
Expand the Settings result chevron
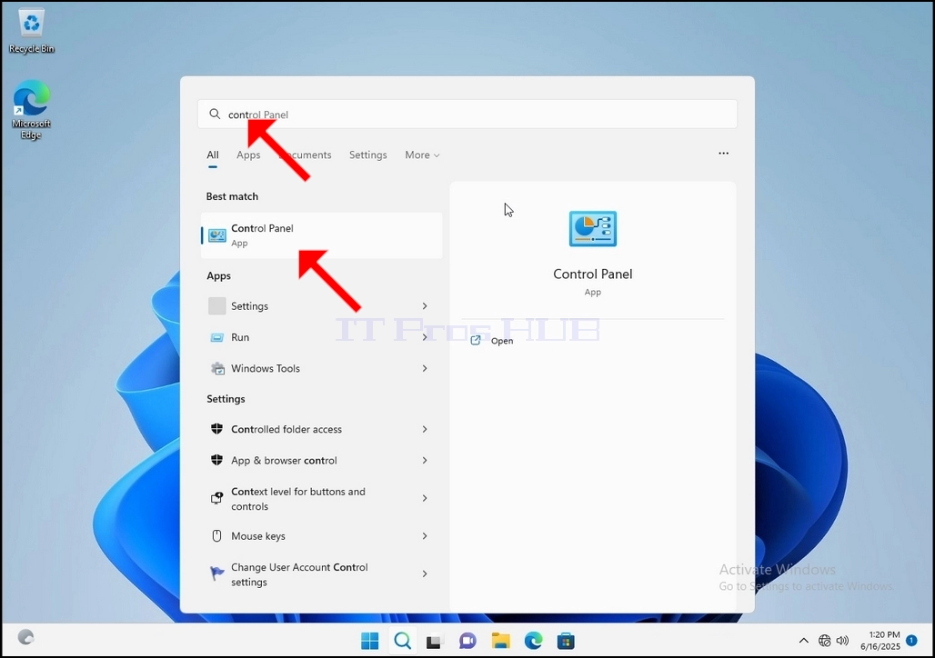click(425, 305)
